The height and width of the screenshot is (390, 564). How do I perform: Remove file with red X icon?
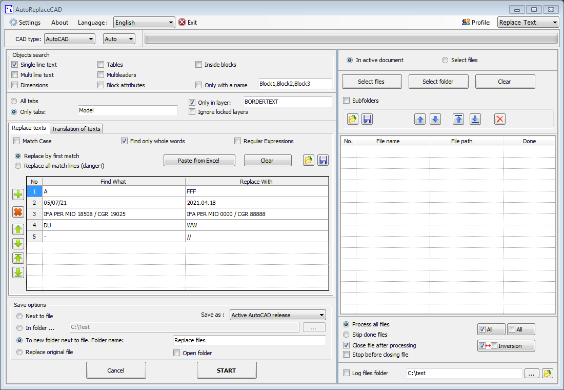499,119
